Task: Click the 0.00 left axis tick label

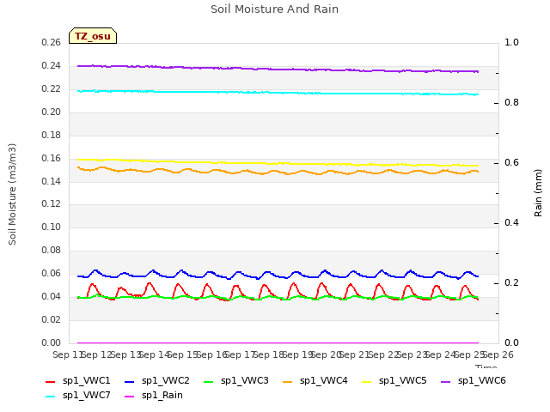Action: 51,343
